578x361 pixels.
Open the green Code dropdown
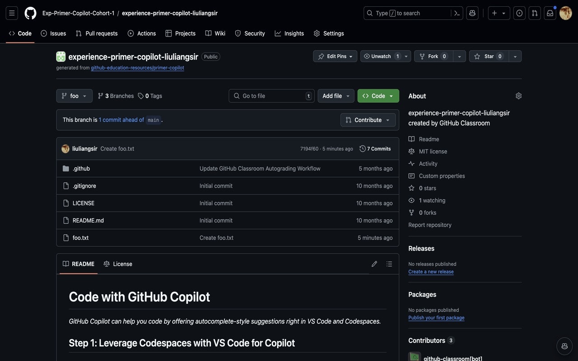pyautogui.click(x=378, y=96)
